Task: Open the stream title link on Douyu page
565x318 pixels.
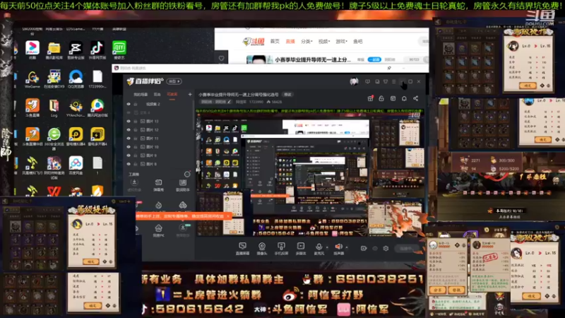Action: [x=312, y=59]
